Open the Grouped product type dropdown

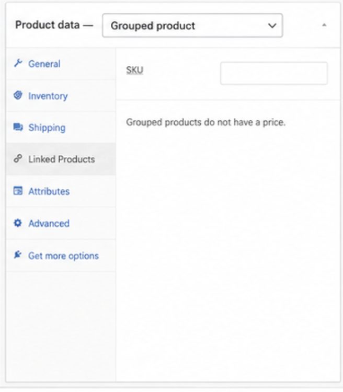192,26
